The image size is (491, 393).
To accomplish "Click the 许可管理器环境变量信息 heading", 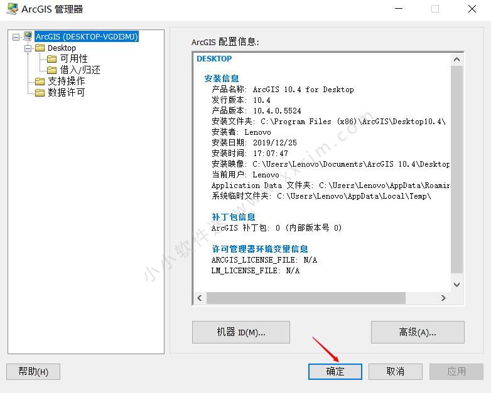I will [260, 249].
